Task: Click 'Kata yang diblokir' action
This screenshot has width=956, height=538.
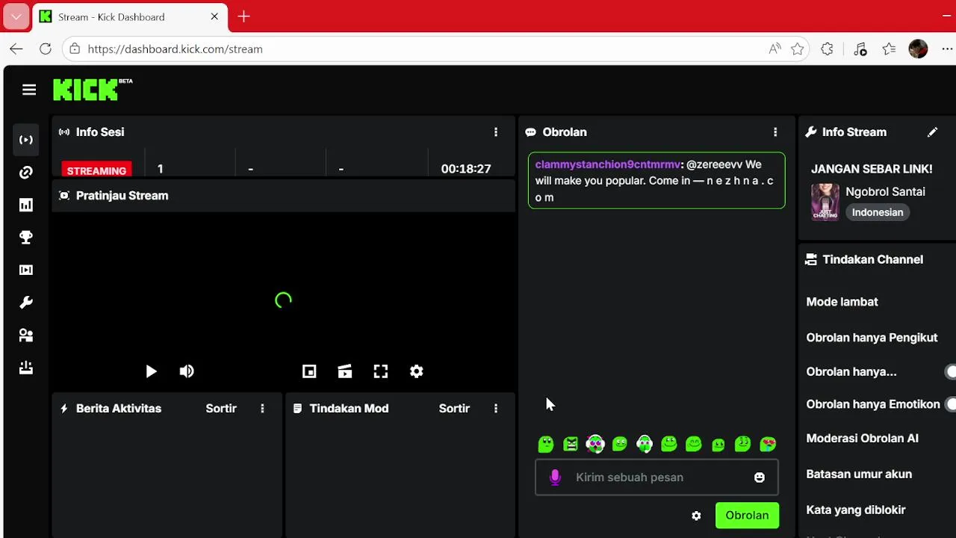Action: click(x=856, y=510)
